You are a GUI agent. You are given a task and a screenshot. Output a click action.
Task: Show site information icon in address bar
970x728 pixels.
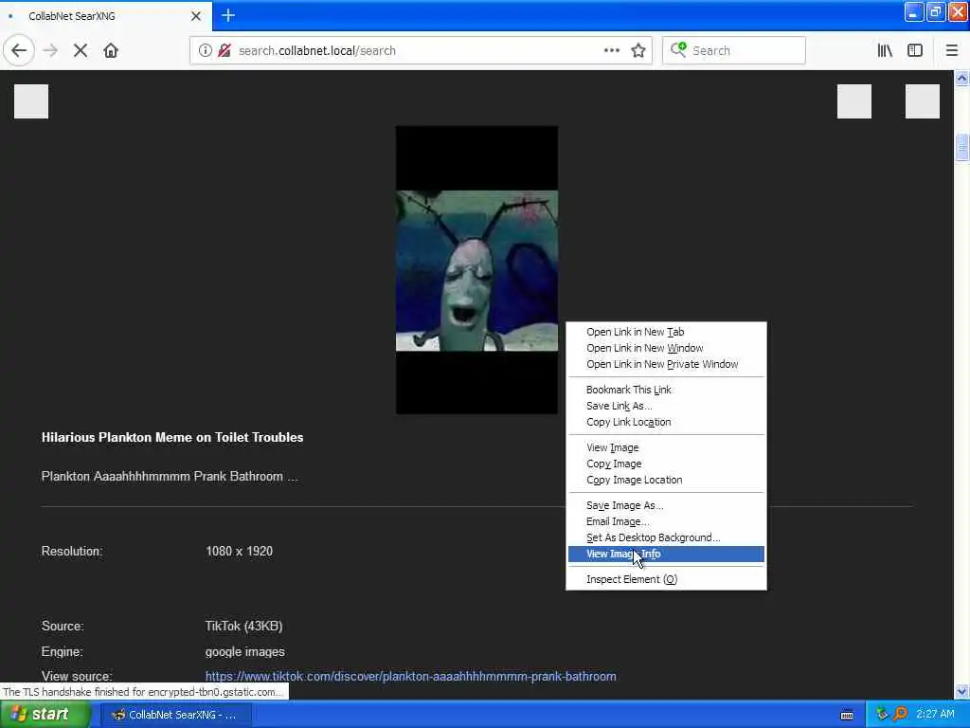(205, 51)
